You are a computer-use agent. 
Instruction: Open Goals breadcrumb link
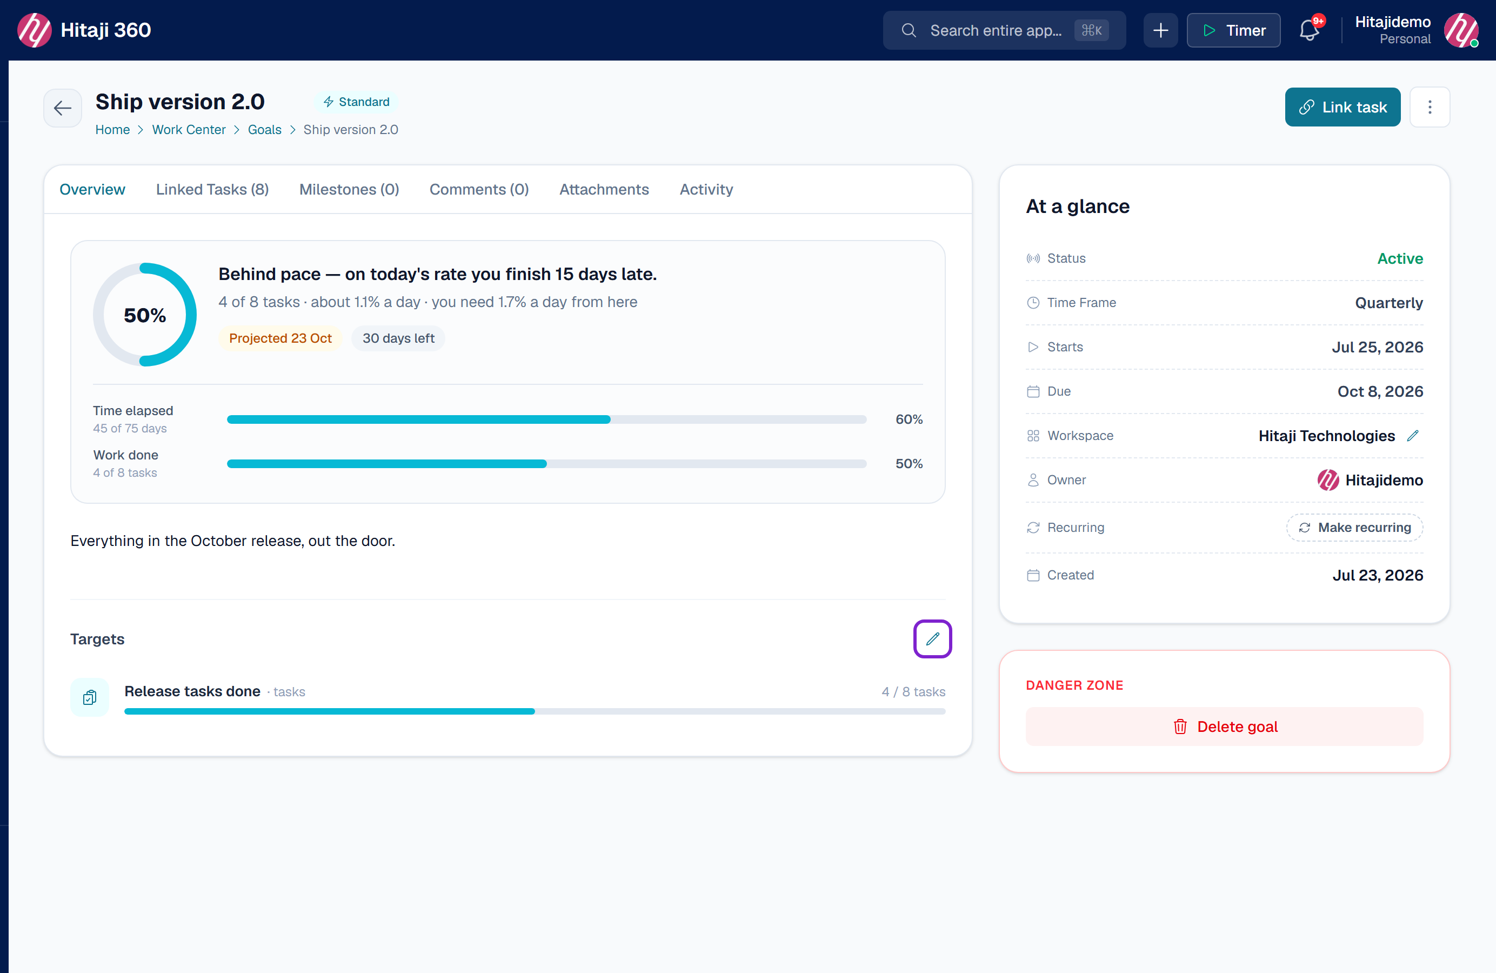tap(265, 130)
